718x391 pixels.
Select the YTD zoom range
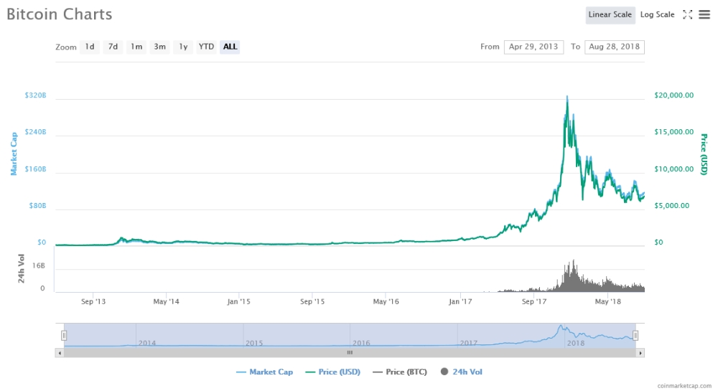(206, 47)
